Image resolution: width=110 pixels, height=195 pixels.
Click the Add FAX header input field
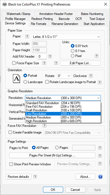[42, 57]
